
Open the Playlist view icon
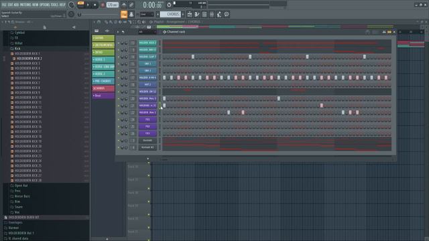190,14
